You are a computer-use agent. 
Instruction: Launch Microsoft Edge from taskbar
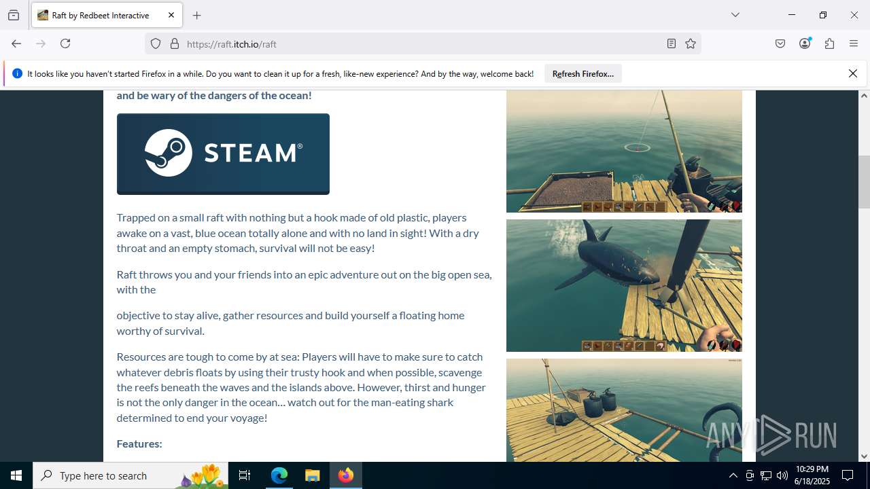click(279, 475)
